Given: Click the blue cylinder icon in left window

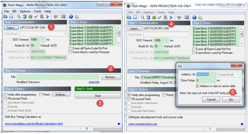Looking at the screenshot, I should (x=24, y=16).
